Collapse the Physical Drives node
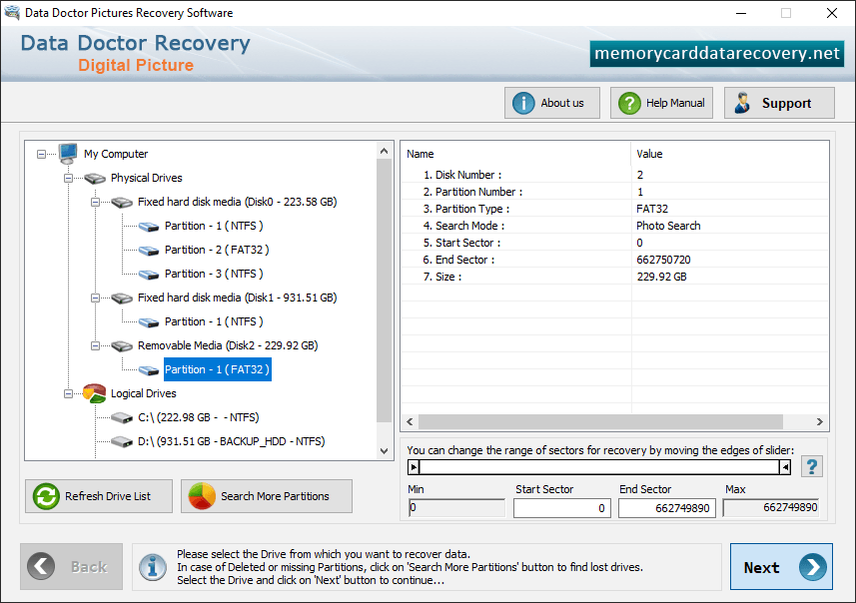 [x=68, y=179]
